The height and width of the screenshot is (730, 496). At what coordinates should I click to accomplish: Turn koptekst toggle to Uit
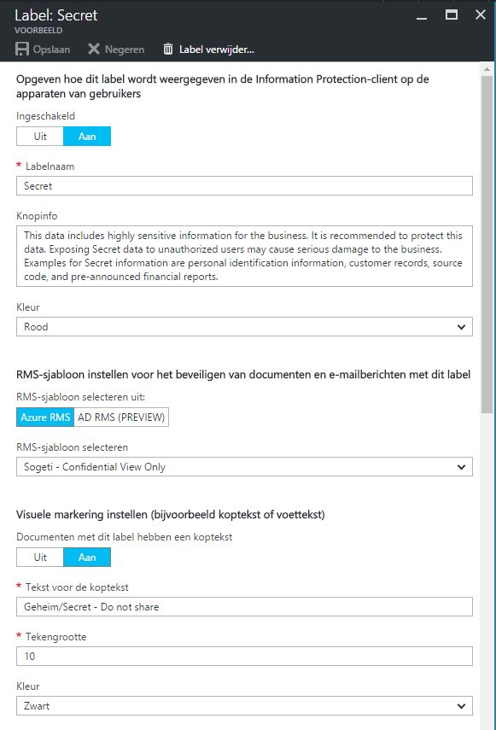pos(40,558)
